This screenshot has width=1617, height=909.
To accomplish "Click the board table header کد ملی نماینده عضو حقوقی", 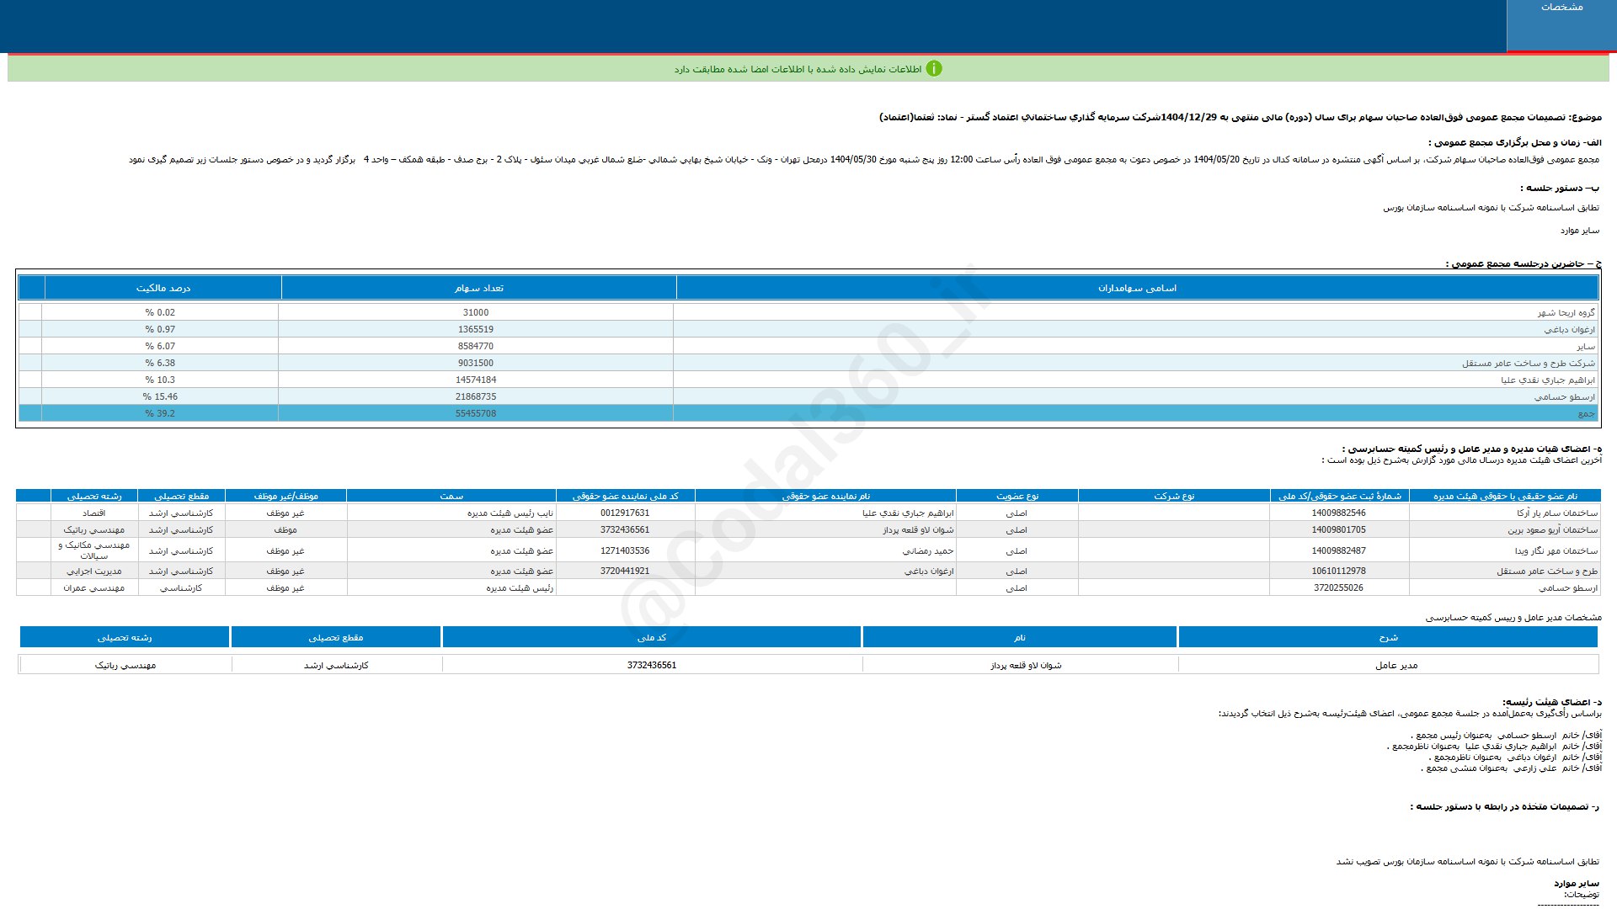I will pyautogui.click(x=625, y=496).
